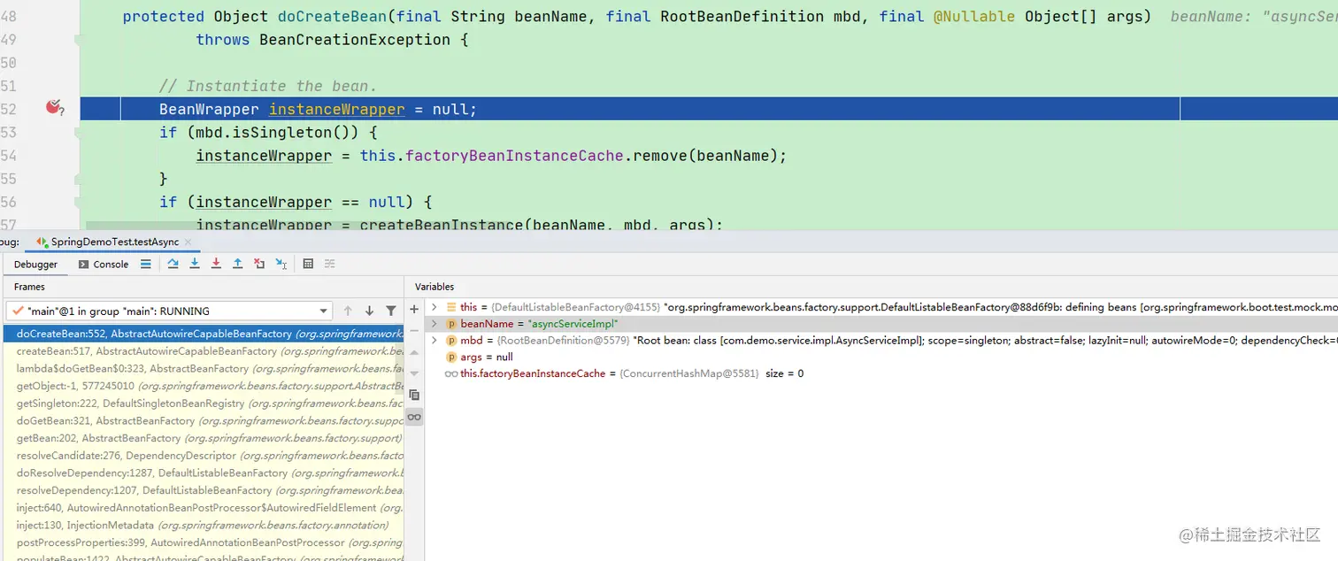The height and width of the screenshot is (561, 1338).
Task: Select frame postProcessProperties:399
Action: click(203, 542)
